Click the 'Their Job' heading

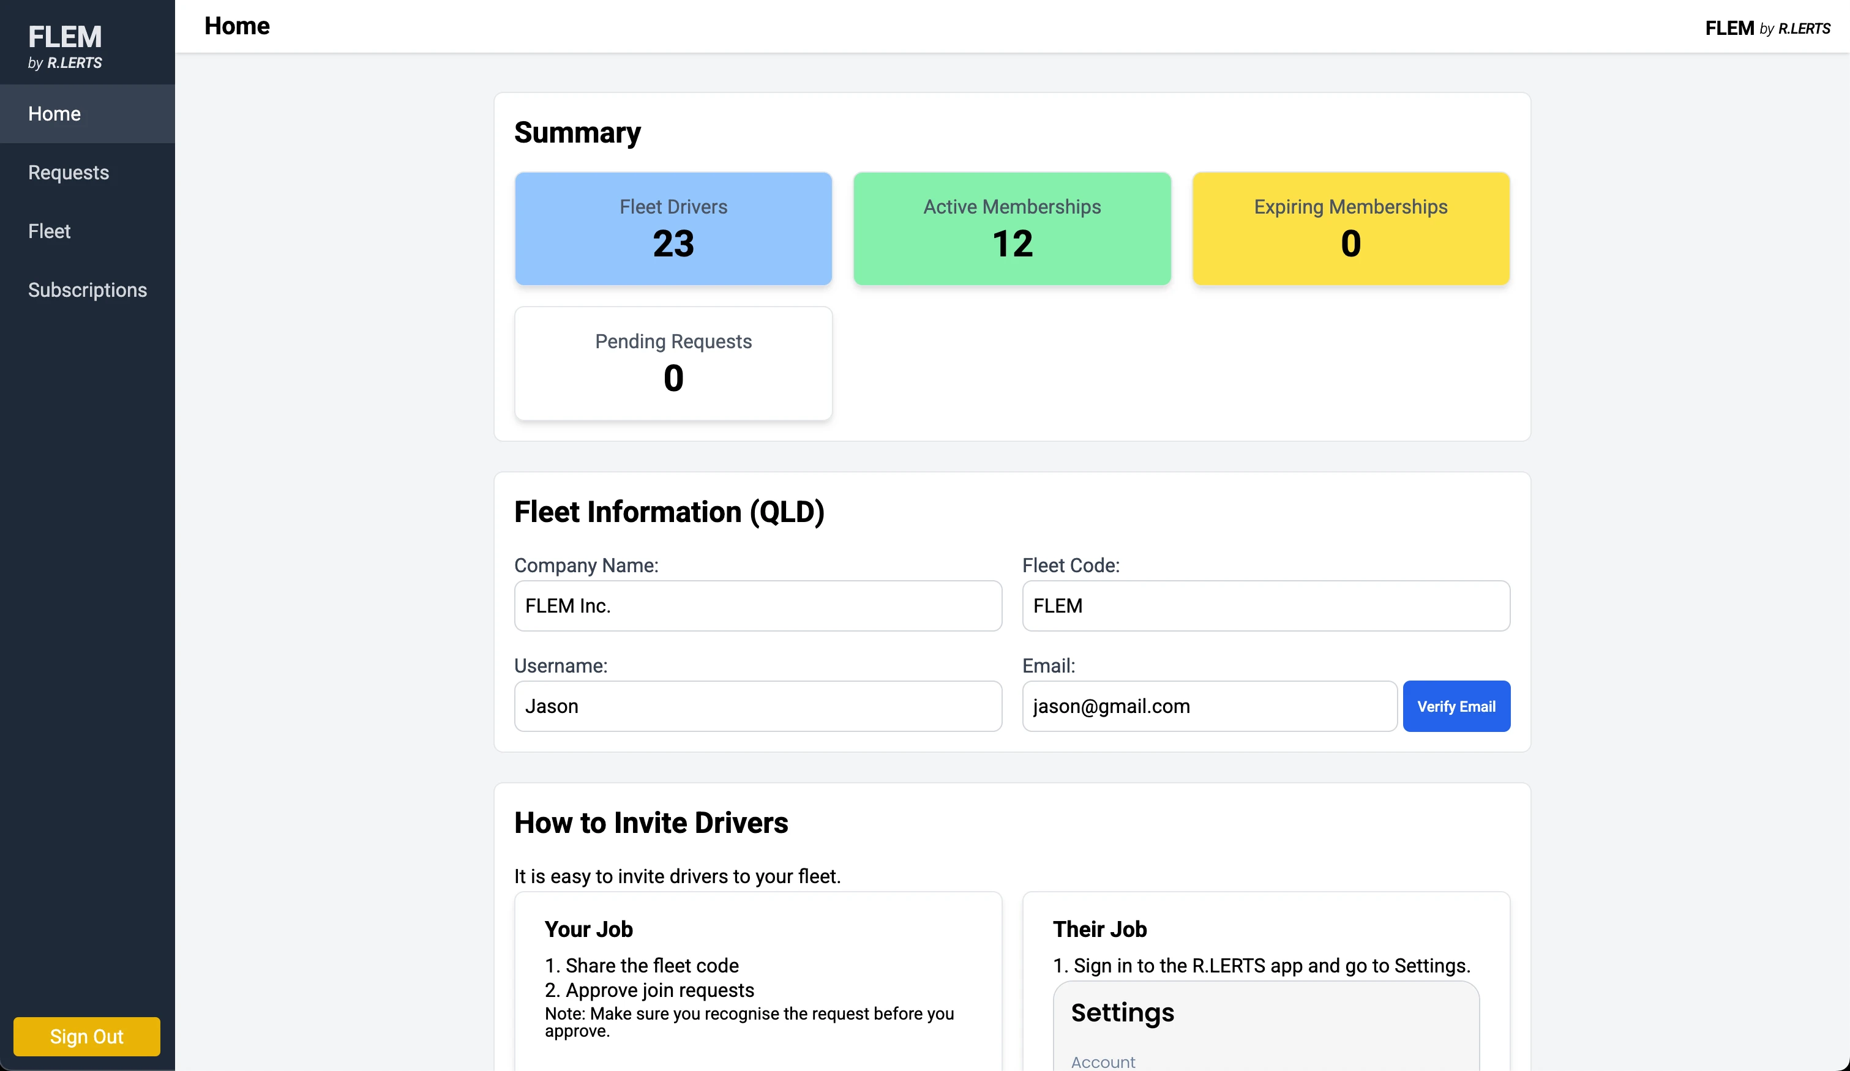click(x=1099, y=930)
